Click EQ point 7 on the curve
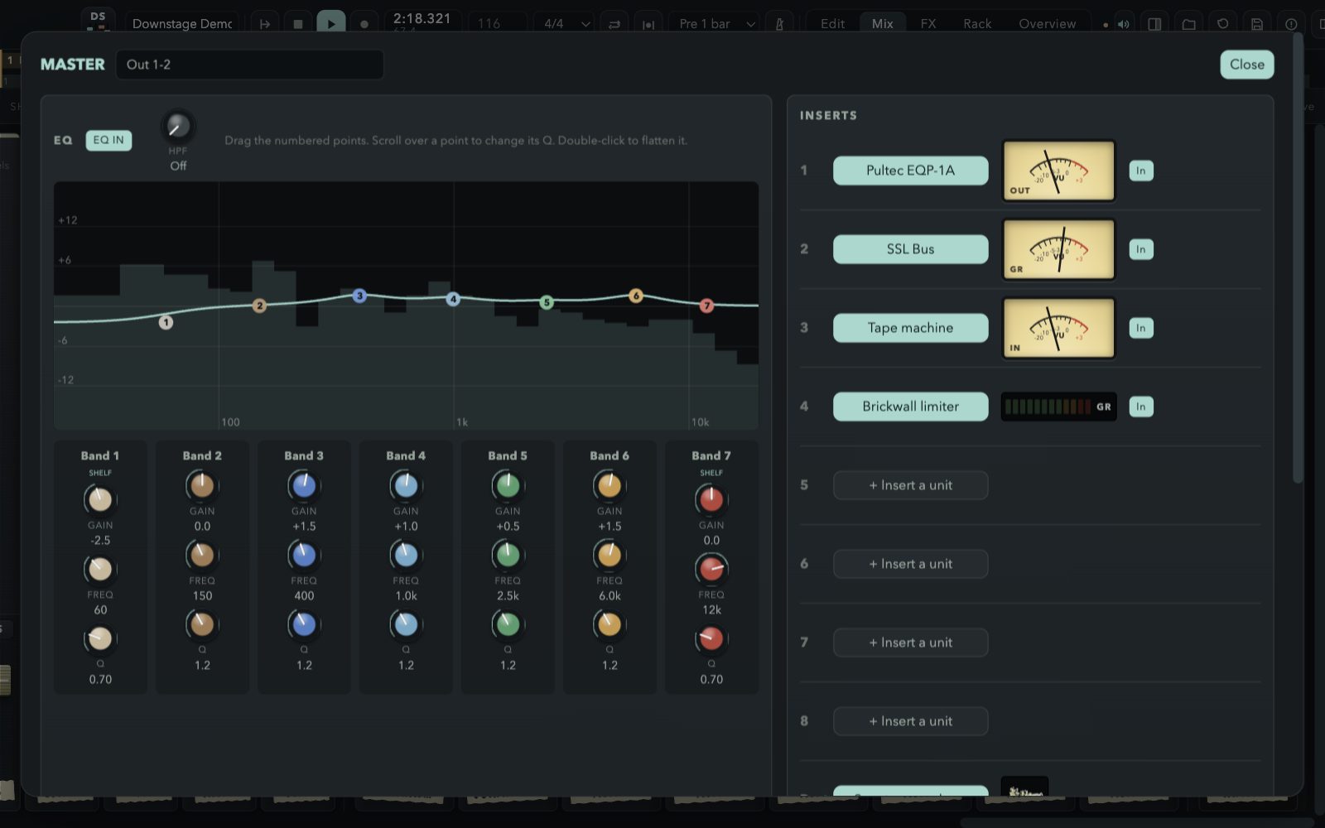The image size is (1325, 828). pos(706,306)
